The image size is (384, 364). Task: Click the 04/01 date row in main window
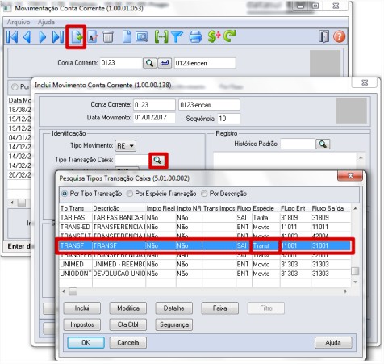[20, 138]
